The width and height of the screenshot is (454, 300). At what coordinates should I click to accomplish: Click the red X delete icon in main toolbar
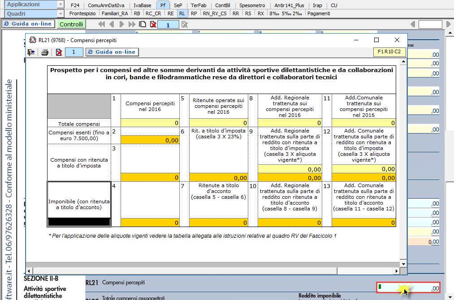click(153, 25)
